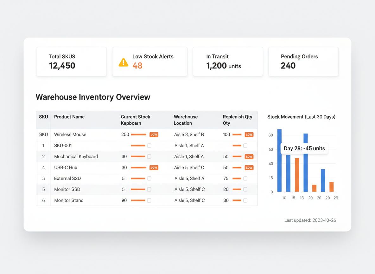Select the Monitor Stand product name

69,200
